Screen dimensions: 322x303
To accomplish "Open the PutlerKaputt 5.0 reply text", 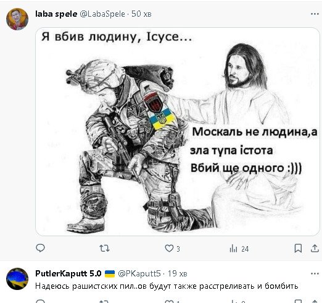I will pyautogui.click(x=167, y=286).
